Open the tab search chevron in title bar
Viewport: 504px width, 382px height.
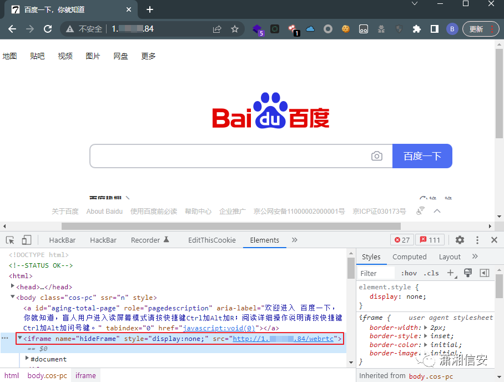pos(415,3)
